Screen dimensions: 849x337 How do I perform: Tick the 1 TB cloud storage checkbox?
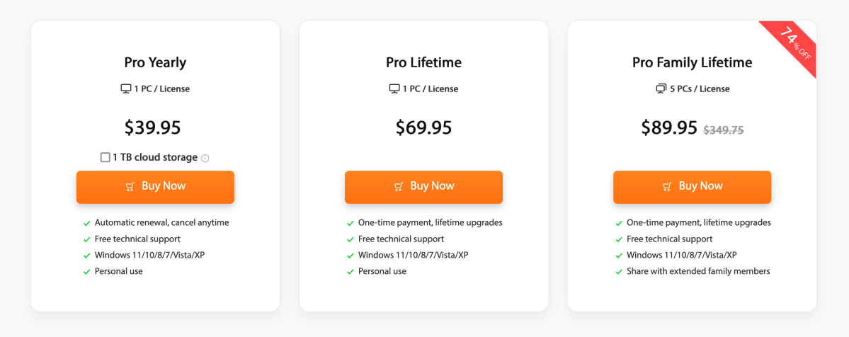point(105,158)
